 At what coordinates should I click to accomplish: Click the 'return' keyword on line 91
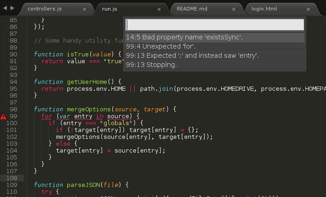(x=52, y=61)
